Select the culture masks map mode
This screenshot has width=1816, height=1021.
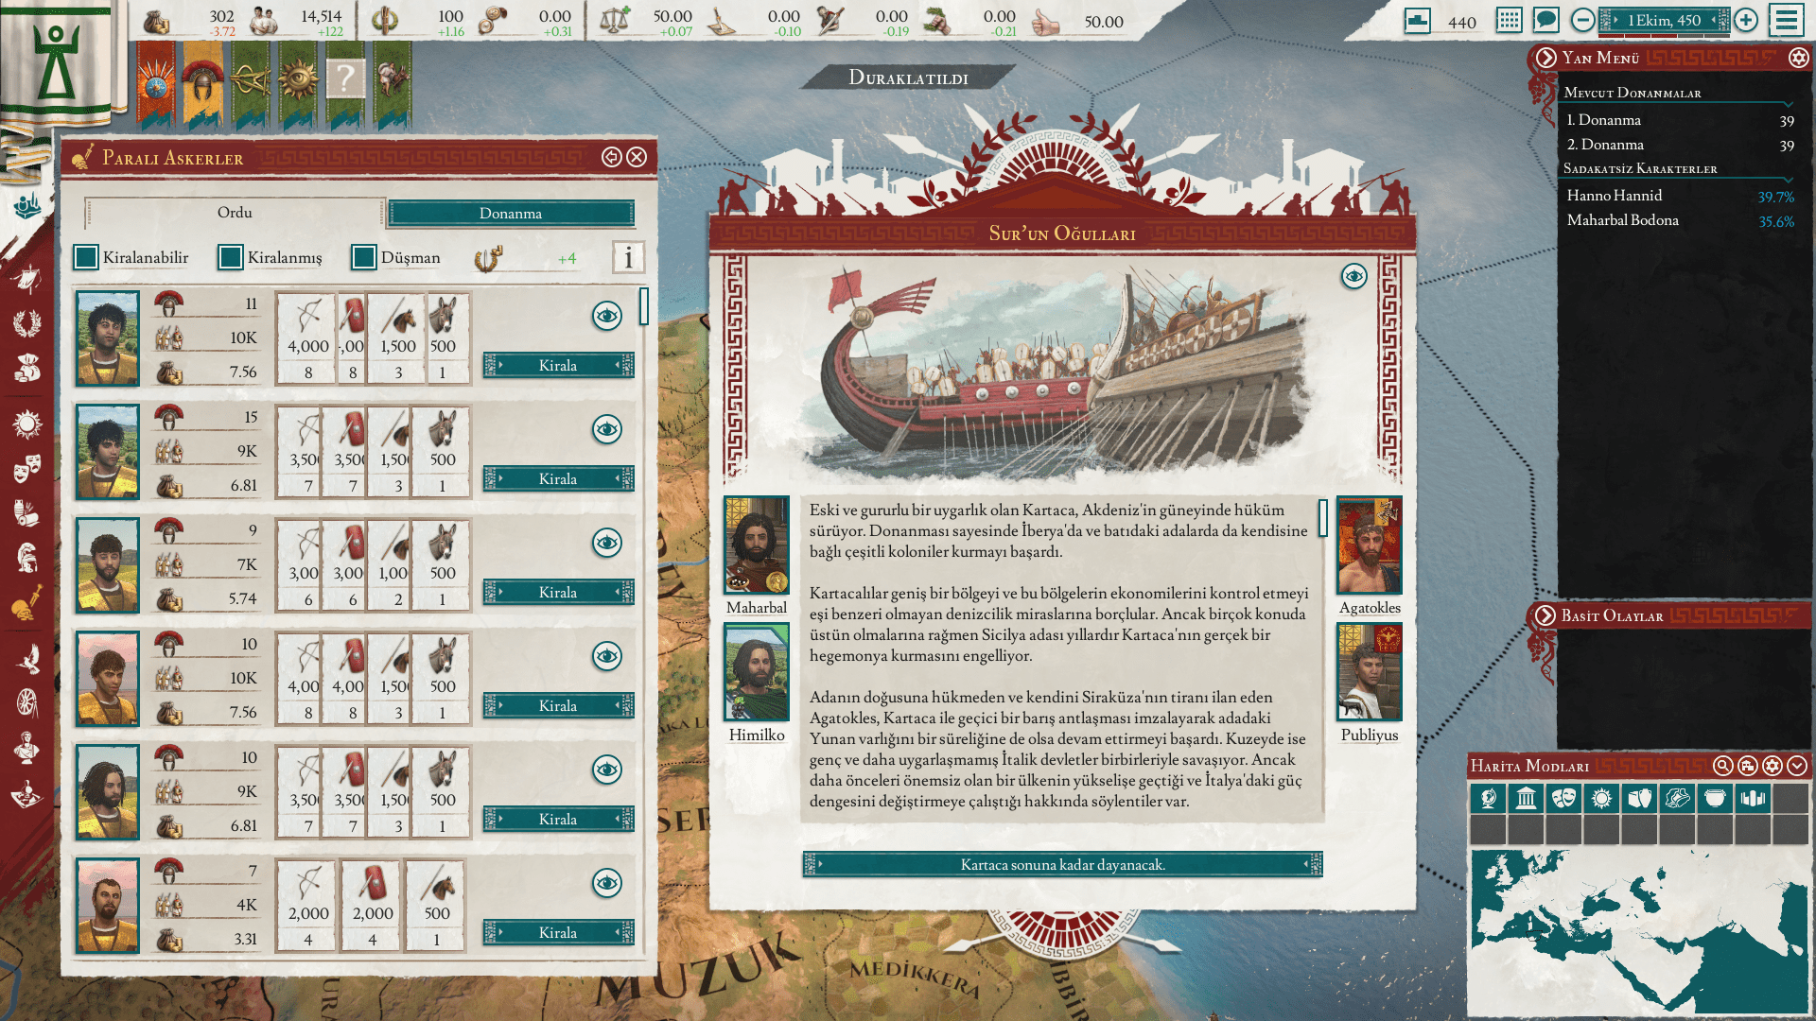tap(1563, 799)
